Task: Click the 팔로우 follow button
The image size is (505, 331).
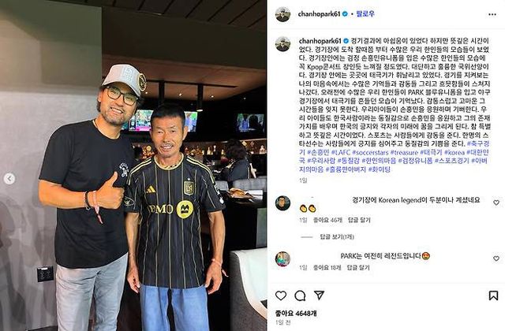Action: tap(365, 14)
